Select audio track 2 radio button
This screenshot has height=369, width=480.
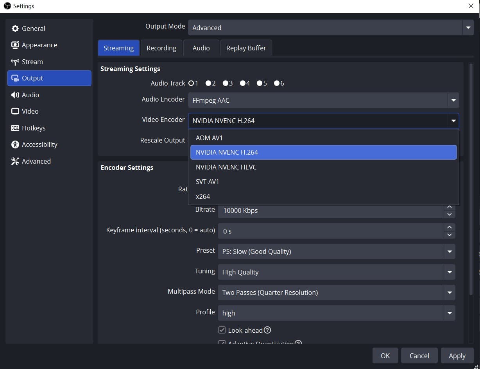click(x=208, y=83)
